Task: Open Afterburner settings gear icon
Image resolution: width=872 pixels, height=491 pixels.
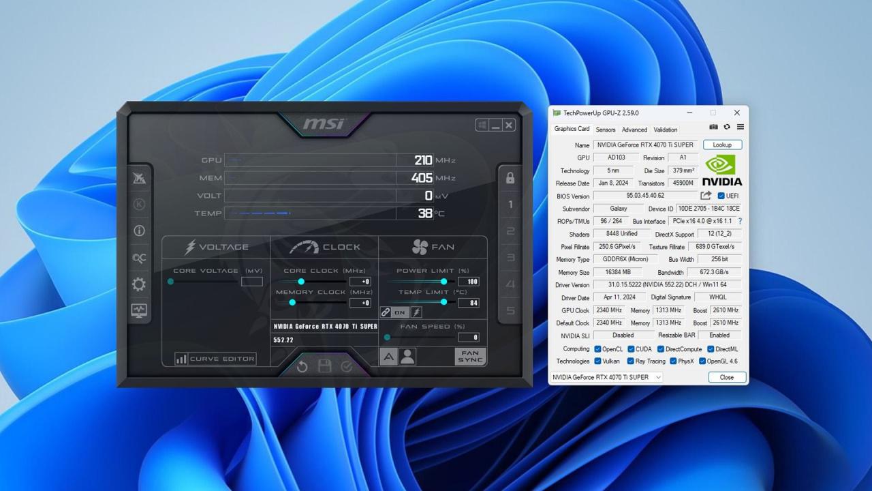Action: (x=139, y=284)
